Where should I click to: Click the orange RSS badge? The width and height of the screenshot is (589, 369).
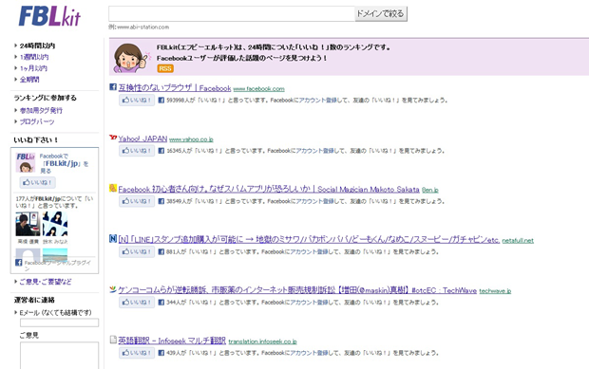[165, 68]
